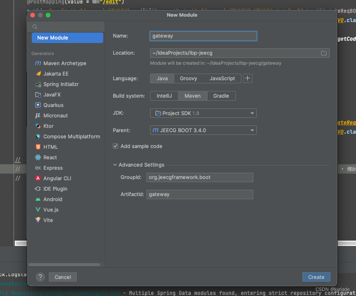Screen dimensions: 356x296
Task: Uncheck the Add sample code option
Action: (x=115, y=146)
